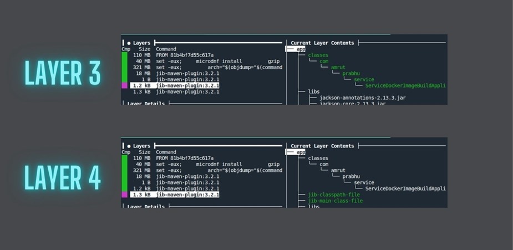Select the 321 MB arch objdump row, Layer 3 screenshot
The height and width of the screenshot is (250, 513).
[207, 67]
